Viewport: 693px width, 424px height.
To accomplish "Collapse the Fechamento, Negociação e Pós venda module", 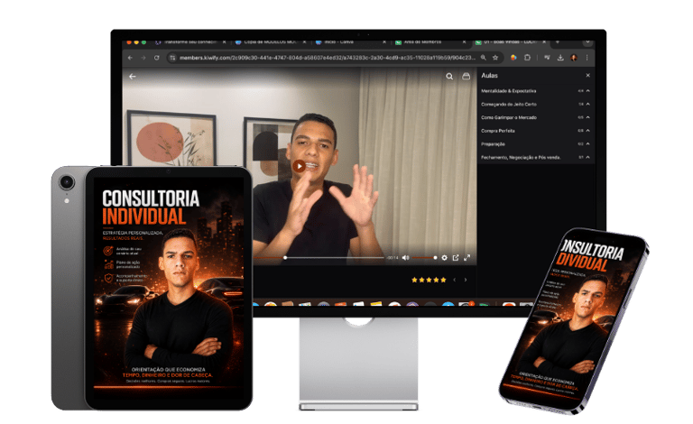I will (x=587, y=157).
